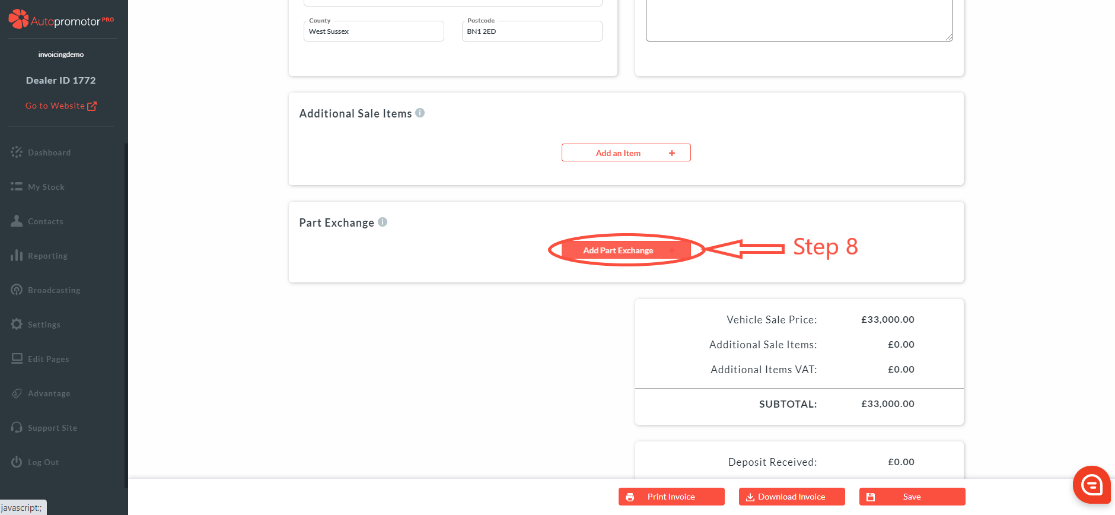
Task: Open the Dashboard sidebar item
Action: click(x=49, y=152)
